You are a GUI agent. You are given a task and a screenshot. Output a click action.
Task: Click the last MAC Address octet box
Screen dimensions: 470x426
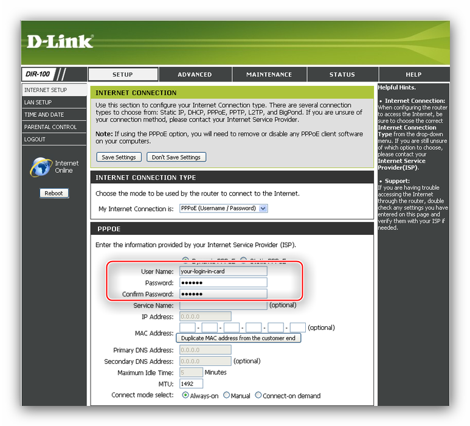coord(298,327)
